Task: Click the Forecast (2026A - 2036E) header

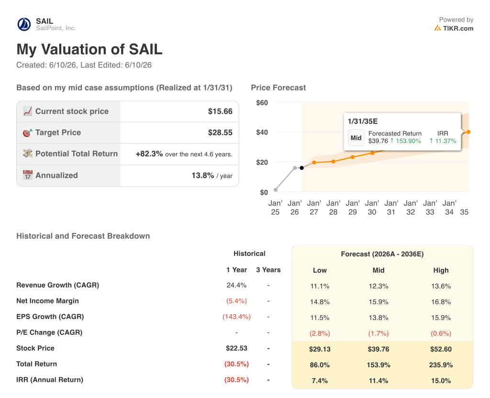Action: pyautogui.click(x=382, y=254)
